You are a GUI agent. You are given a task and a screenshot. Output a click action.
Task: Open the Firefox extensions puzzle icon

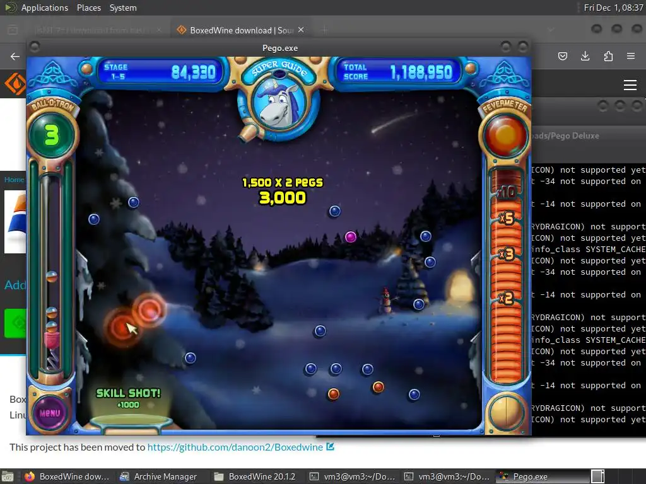pos(608,56)
